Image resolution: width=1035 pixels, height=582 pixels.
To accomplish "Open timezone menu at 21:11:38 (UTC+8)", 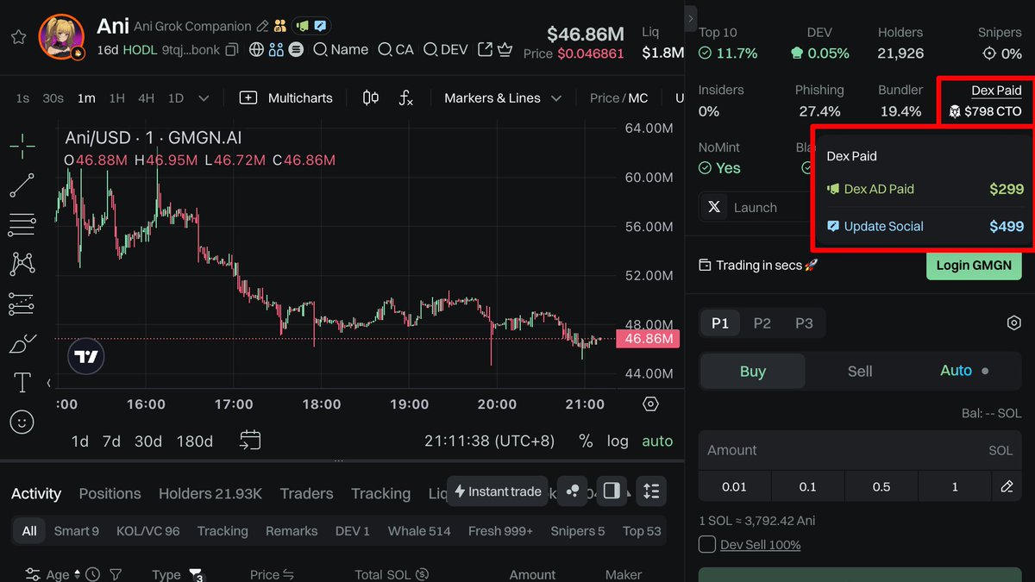I will tap(489, 441).
